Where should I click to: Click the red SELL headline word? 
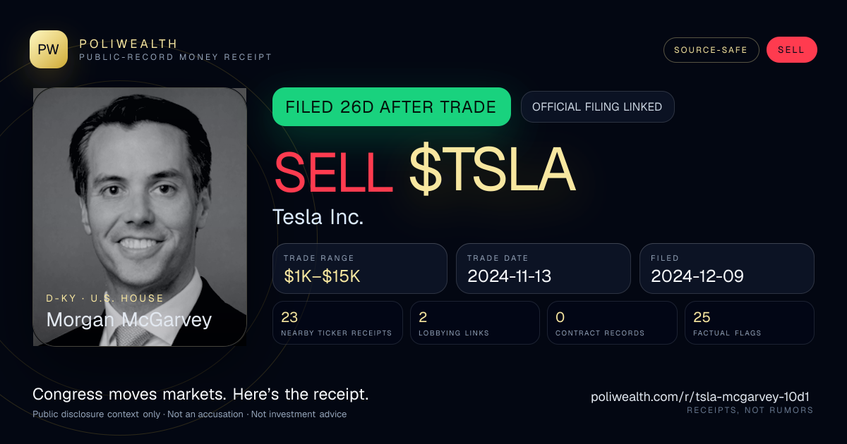point(333,171)
